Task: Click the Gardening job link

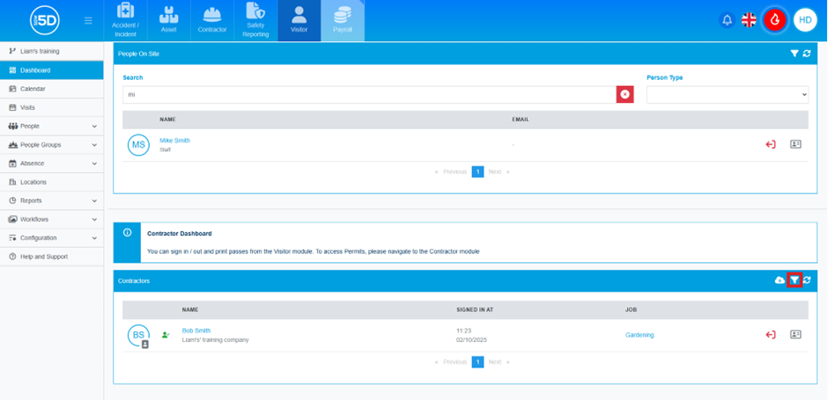Action: point(639,335)
